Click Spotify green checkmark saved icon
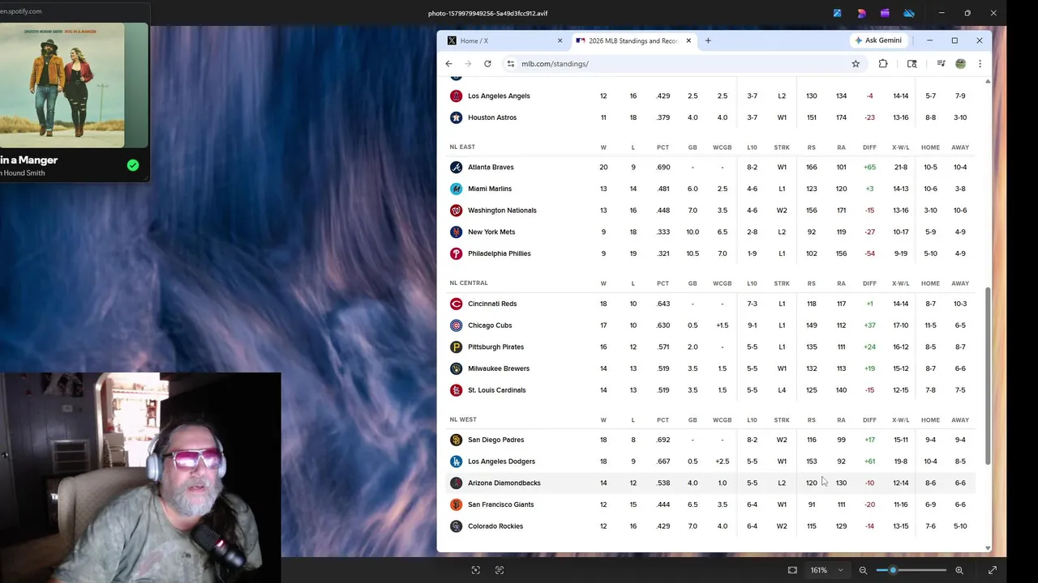 click(133, 165)
